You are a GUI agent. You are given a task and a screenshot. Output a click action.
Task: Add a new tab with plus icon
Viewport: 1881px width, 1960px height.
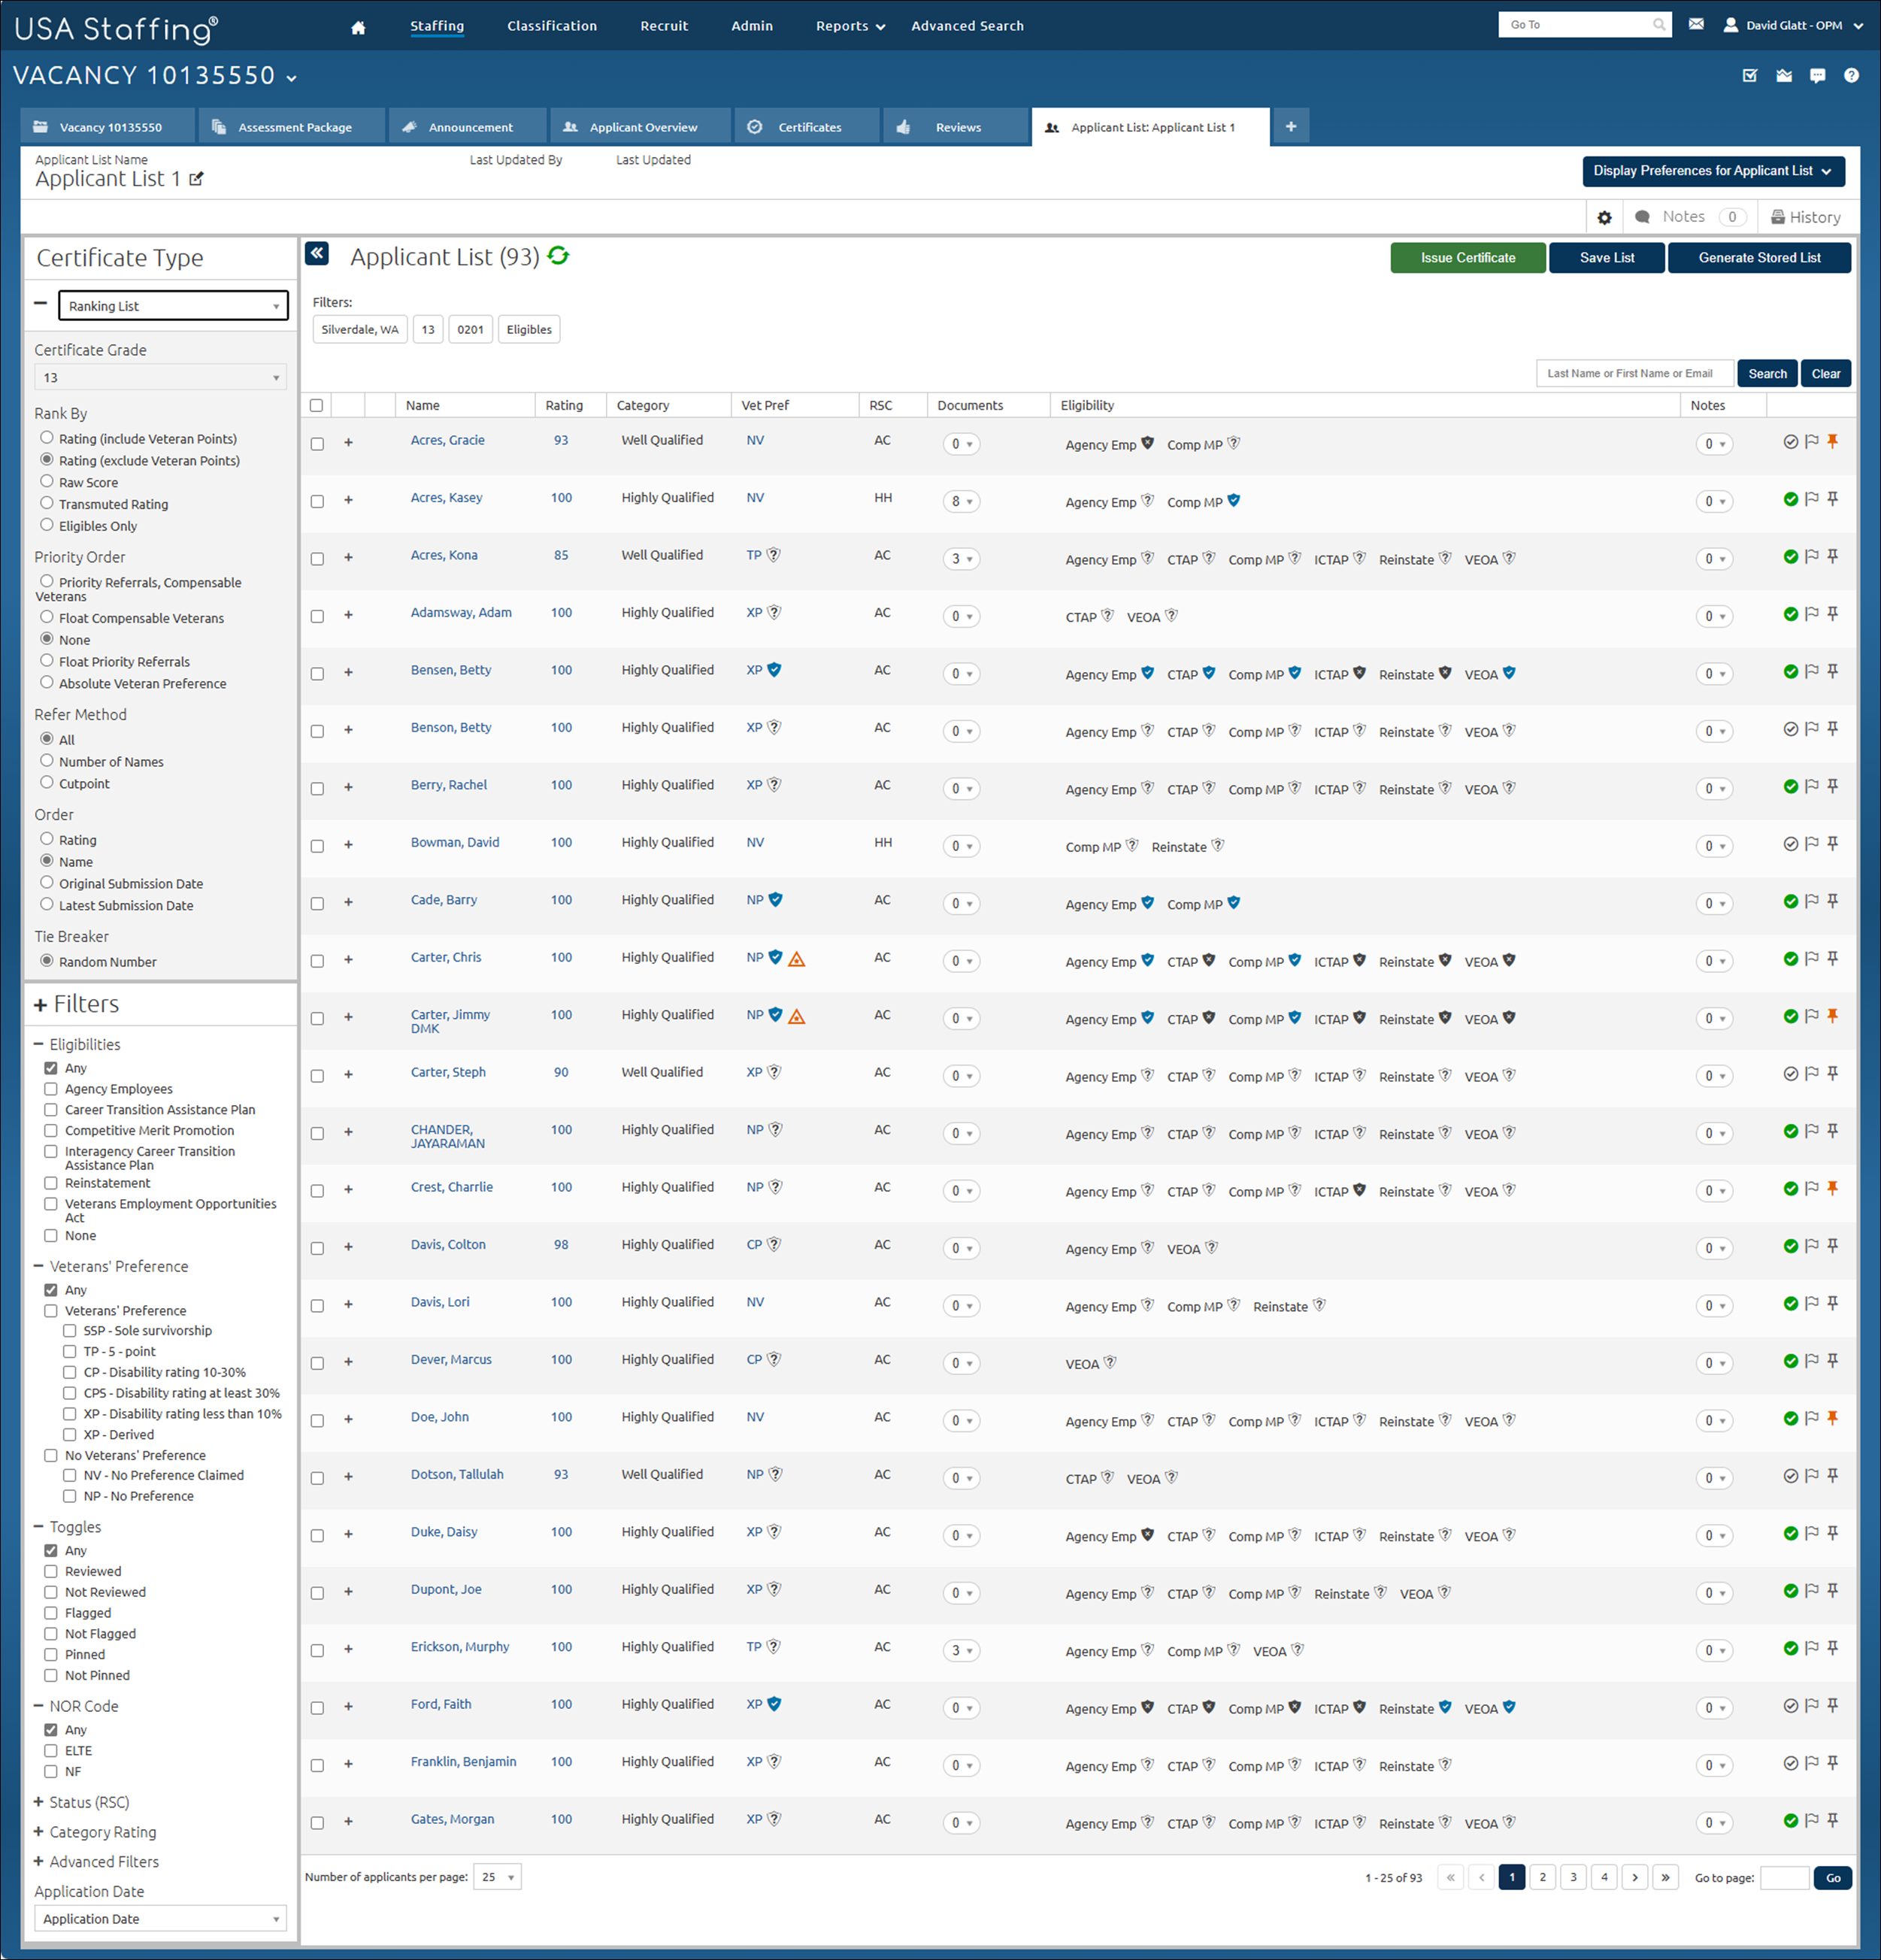pos(1291,127)
